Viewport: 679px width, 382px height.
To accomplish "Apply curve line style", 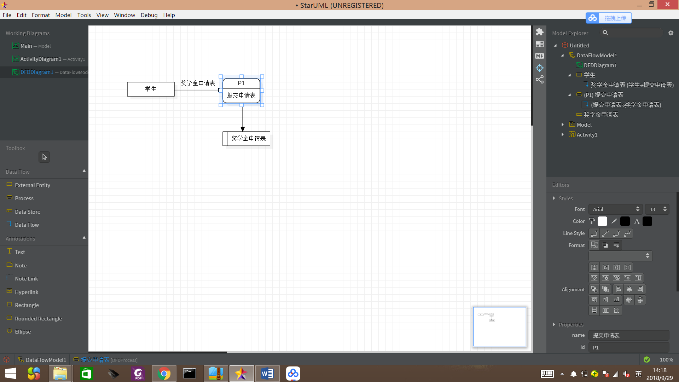I will click(x=627, y=233).
